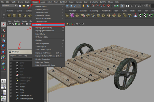This screenshot has width=154, height=102.
Task: Open General Editors submenu
Action: 48,6
